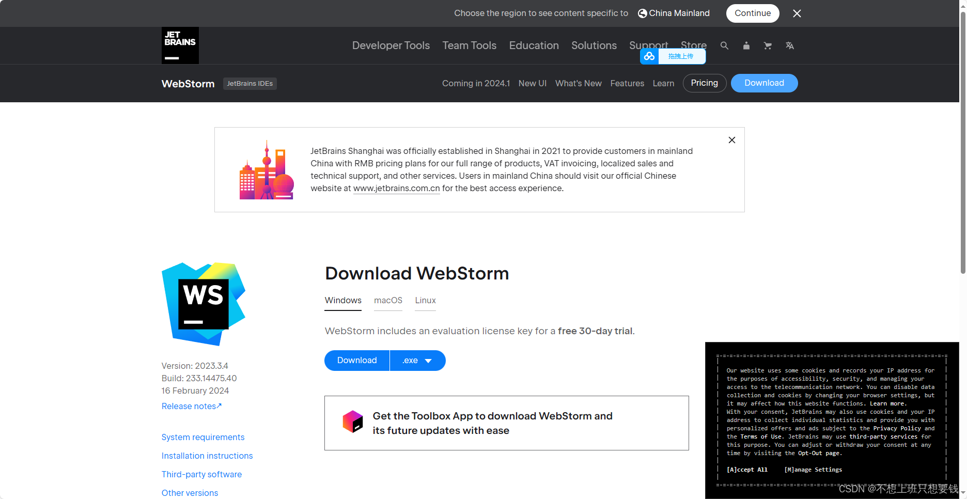This screenshot has width=967, height=499.
Task: Open the shopping cart icon
Action: 768,45
